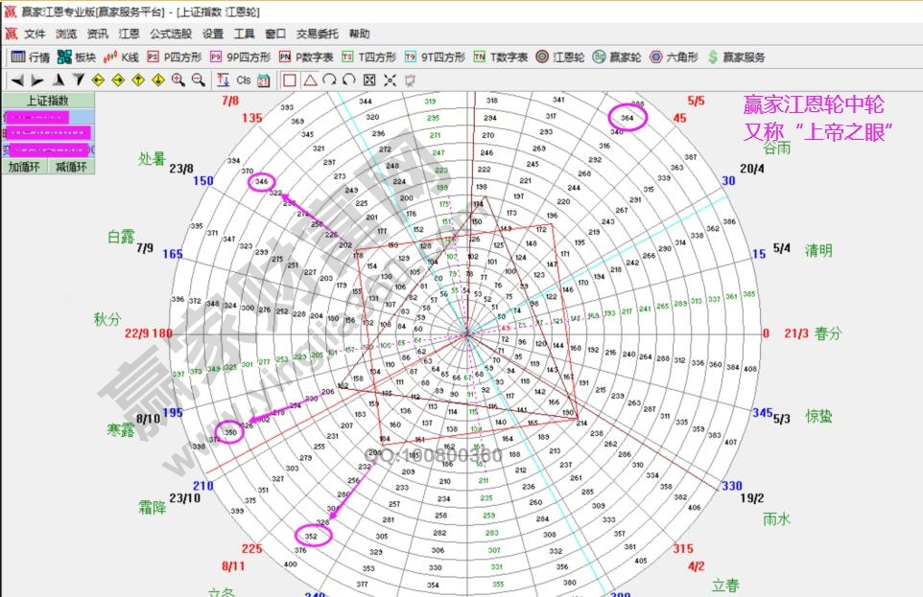The image size is (923, 597).
Task: Toggle the square drawing tool
Action: coord(288,80)
